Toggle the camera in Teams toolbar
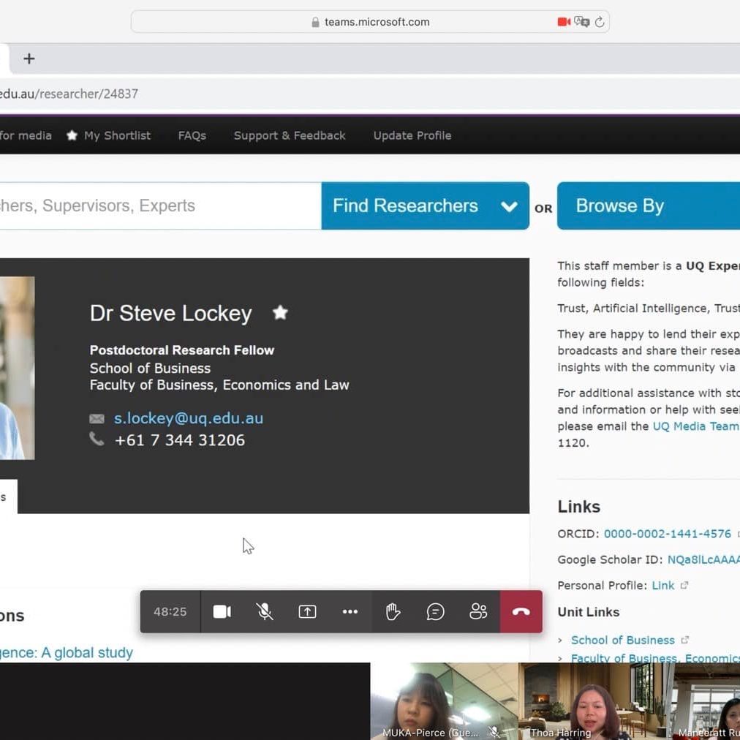Viewport: 740px width, 740px height. 222,611
